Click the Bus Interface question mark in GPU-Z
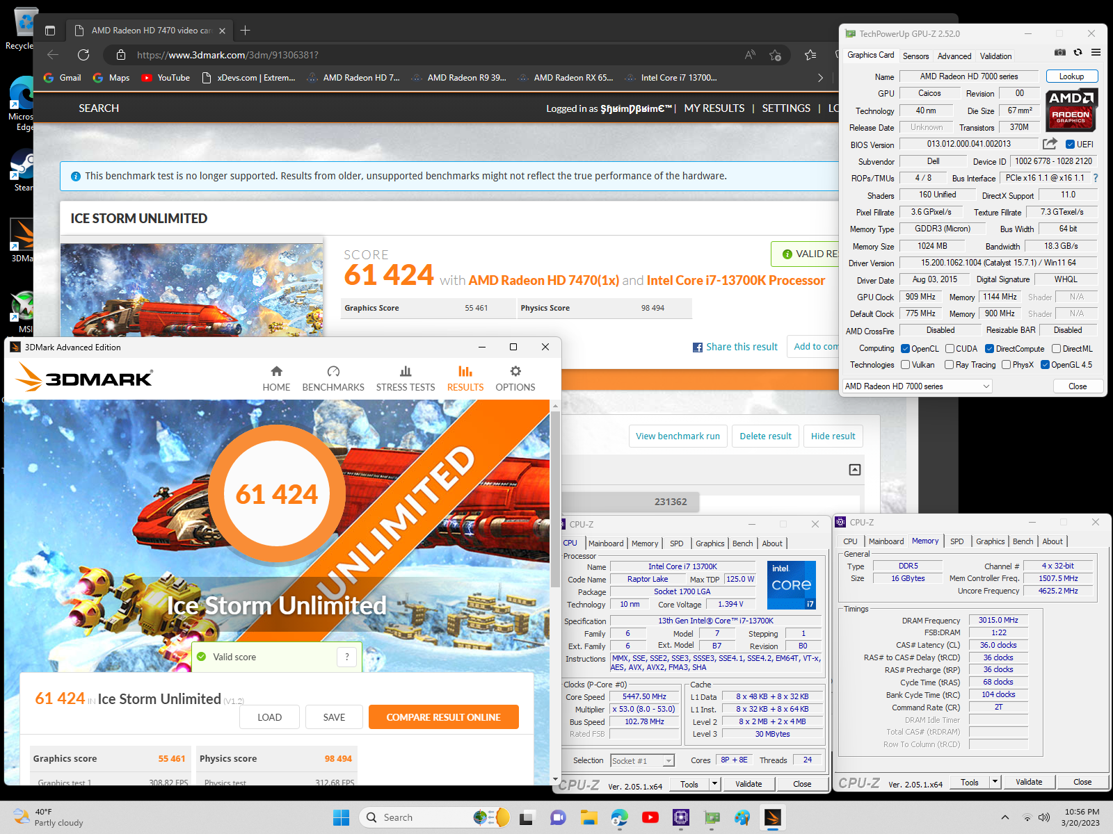1113x834 pixels. 1095,178
